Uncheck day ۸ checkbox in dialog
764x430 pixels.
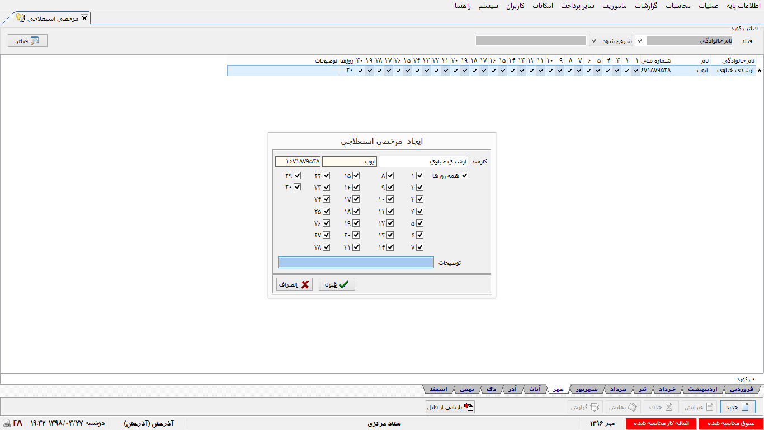[390, 176]
